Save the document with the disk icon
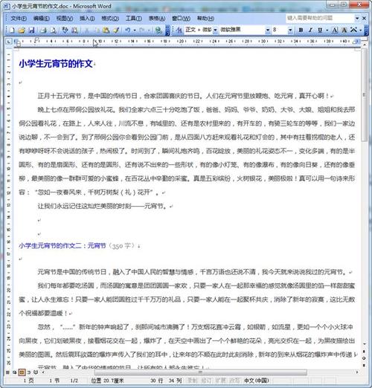 coord(31,30)
